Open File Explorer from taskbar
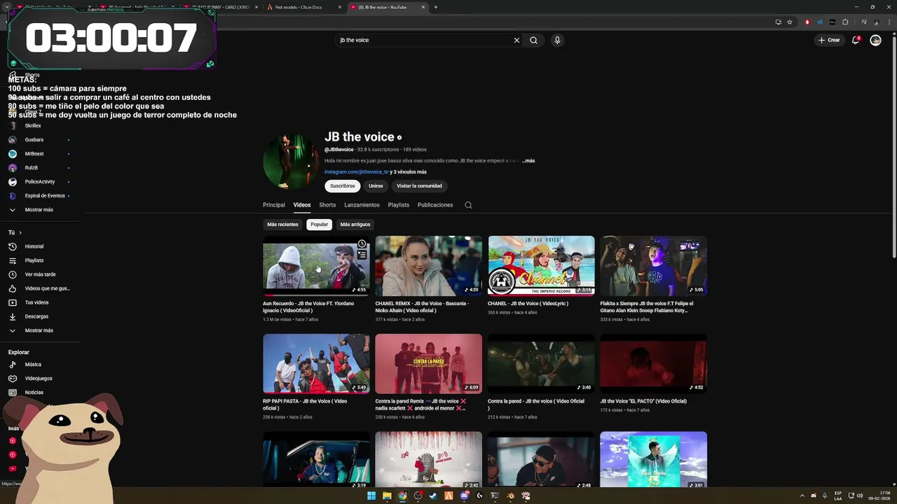897x504 pixels. [x=387, y=496]
